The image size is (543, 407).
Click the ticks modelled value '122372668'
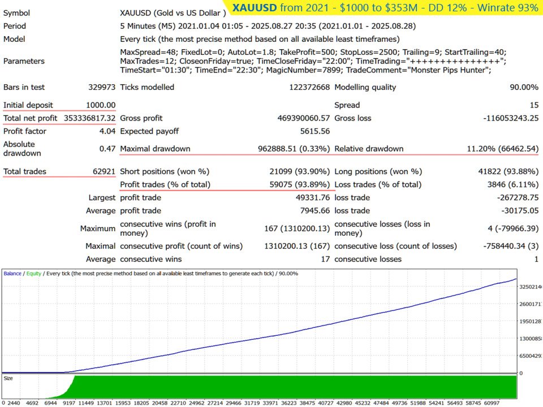309,87
